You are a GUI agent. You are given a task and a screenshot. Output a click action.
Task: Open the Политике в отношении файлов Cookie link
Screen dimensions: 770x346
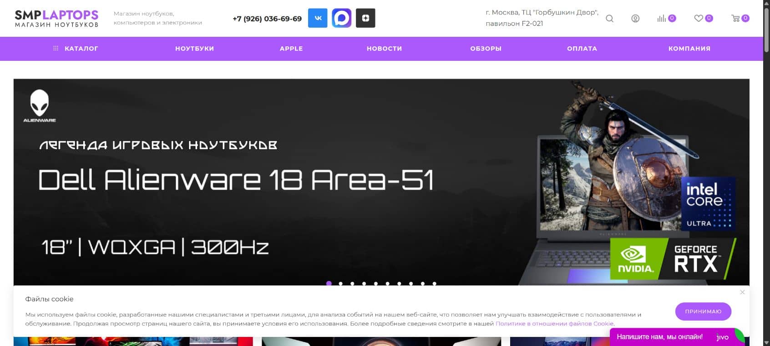[x=554, y=324]
